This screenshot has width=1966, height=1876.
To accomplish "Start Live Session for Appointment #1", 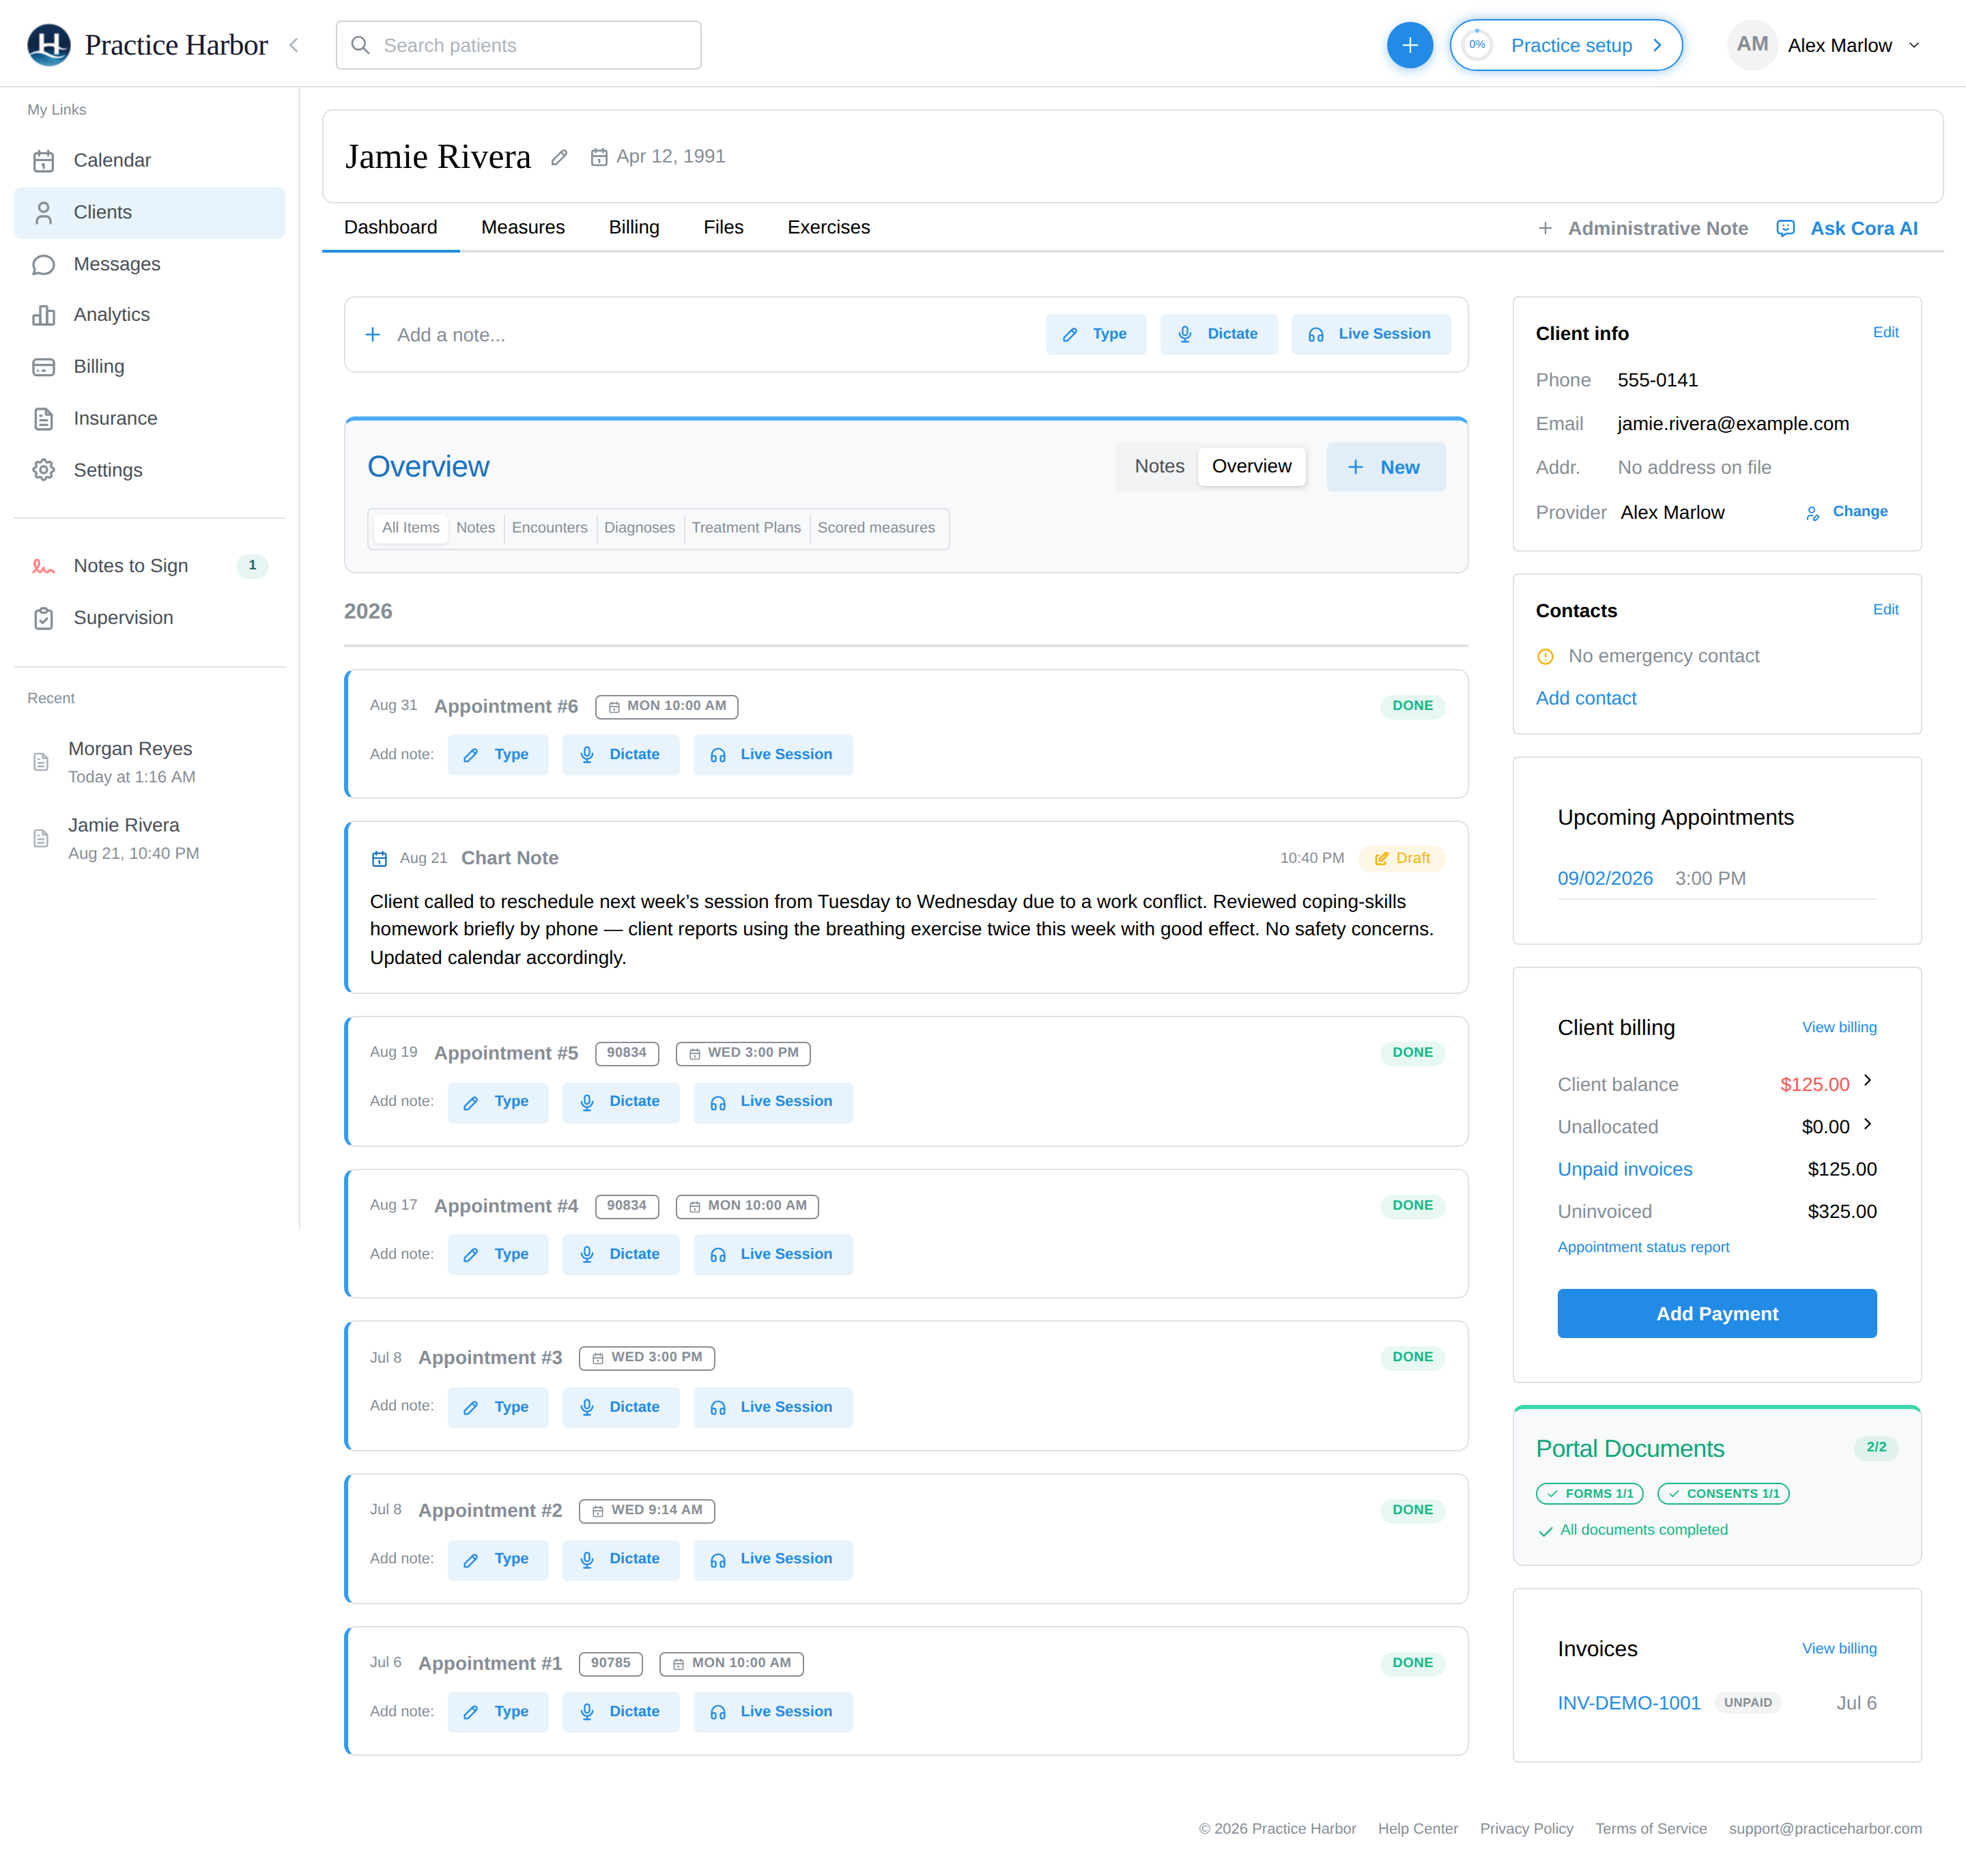I will [772, 1712].
